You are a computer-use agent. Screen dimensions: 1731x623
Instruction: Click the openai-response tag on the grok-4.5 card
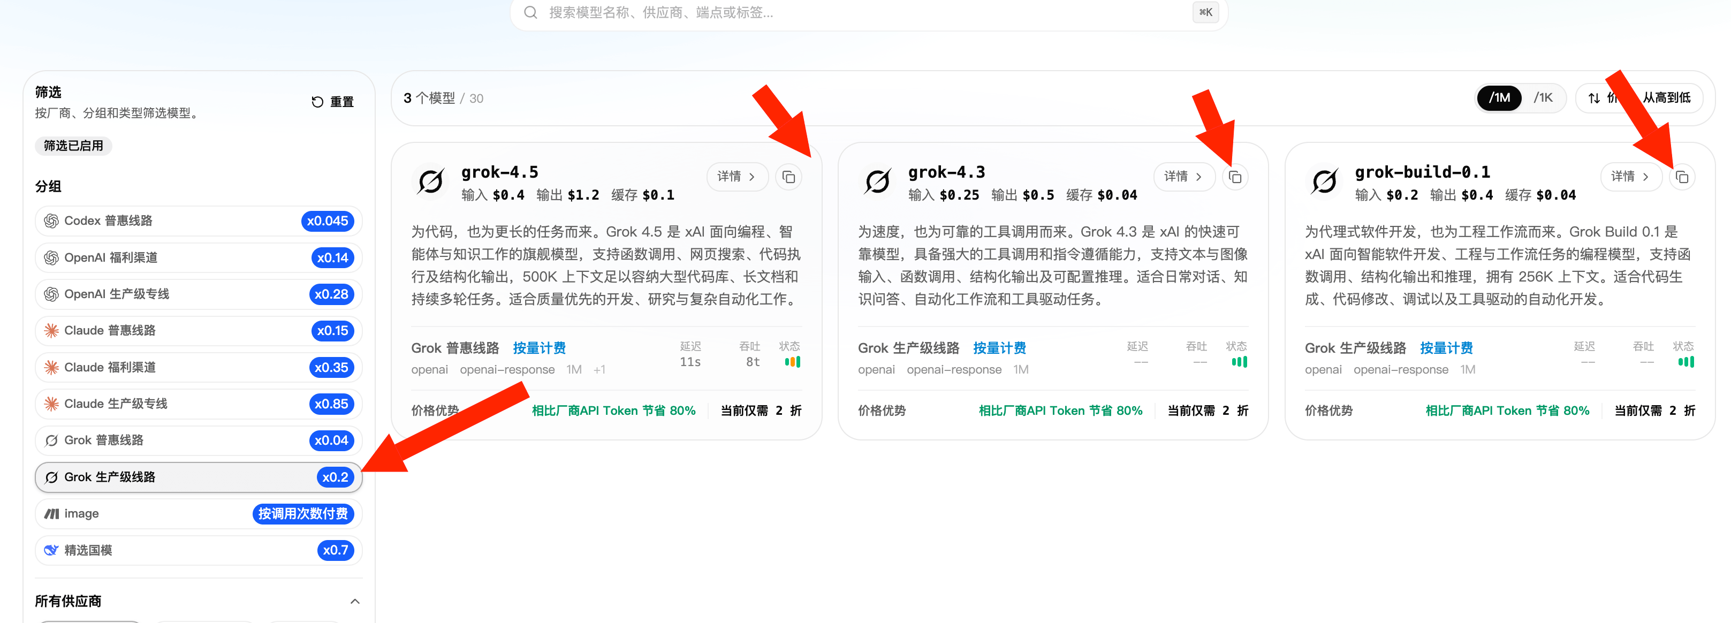(x=507, y=370)
